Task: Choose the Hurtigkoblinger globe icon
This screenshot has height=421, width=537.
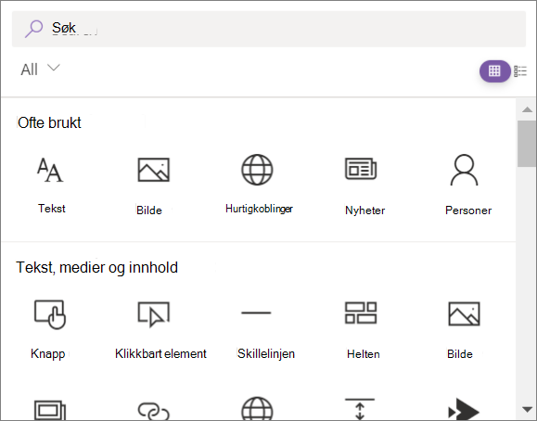Action: 257,170
